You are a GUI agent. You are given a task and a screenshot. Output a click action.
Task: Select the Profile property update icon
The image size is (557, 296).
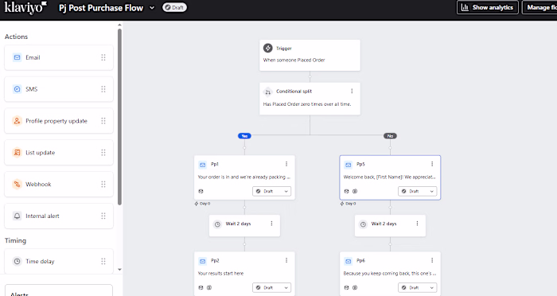click(x=17, y=121)
